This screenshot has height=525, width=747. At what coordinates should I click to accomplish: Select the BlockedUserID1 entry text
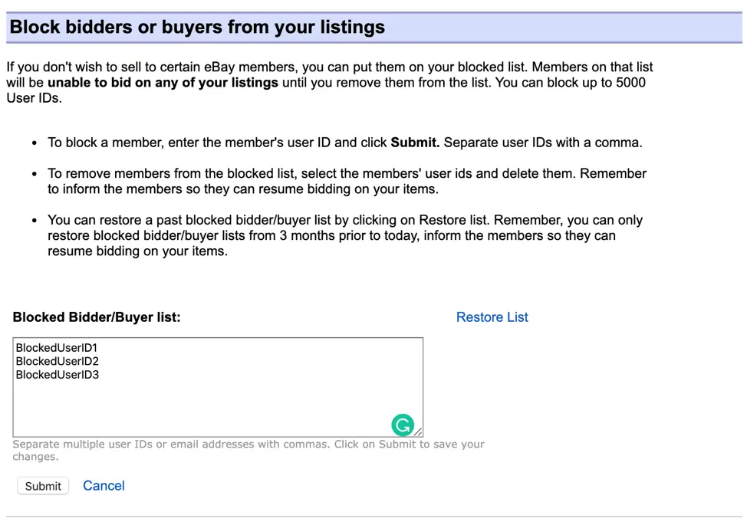[x=56, y=347]
